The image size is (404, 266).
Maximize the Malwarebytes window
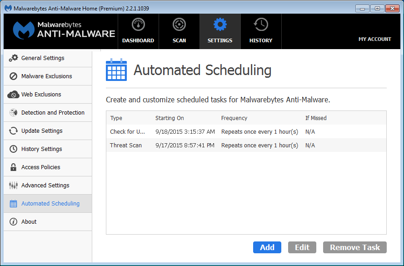(x=377, y=9)
